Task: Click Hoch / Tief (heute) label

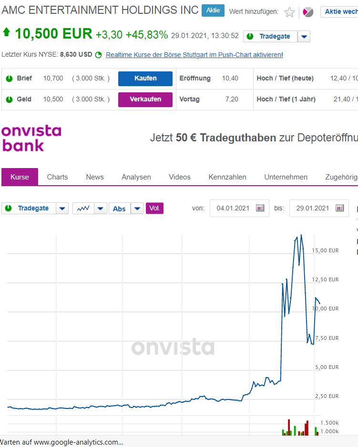Action: (285, 79)
